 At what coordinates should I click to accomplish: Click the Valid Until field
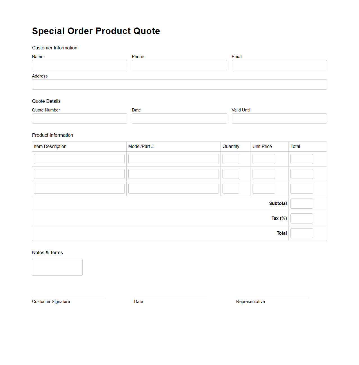(279, 118)
